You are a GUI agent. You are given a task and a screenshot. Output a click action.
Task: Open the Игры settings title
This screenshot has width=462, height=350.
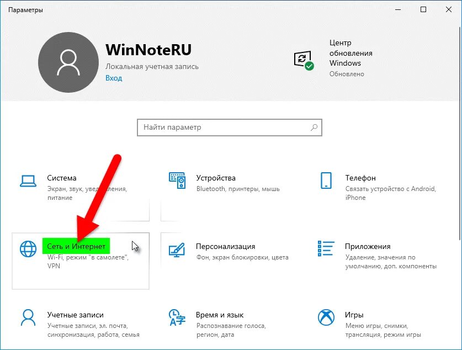click(354, 315)
